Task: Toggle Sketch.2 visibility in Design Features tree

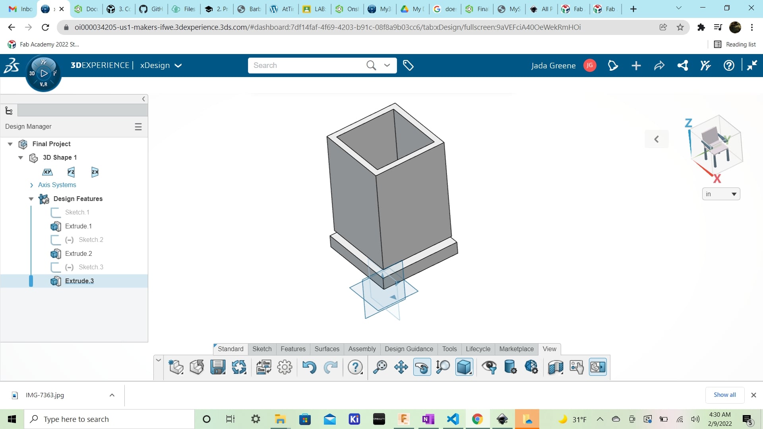Action: 68,240
